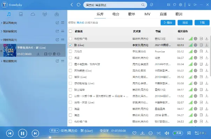Download current song from bottom bar
This screenshot has width=211, height=139.
point(143,133)
